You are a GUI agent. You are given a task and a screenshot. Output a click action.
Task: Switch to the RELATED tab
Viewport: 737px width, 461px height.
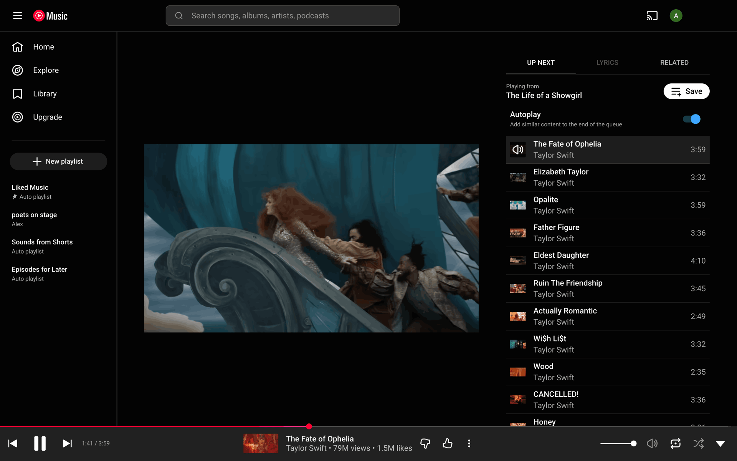pos(674,63)
